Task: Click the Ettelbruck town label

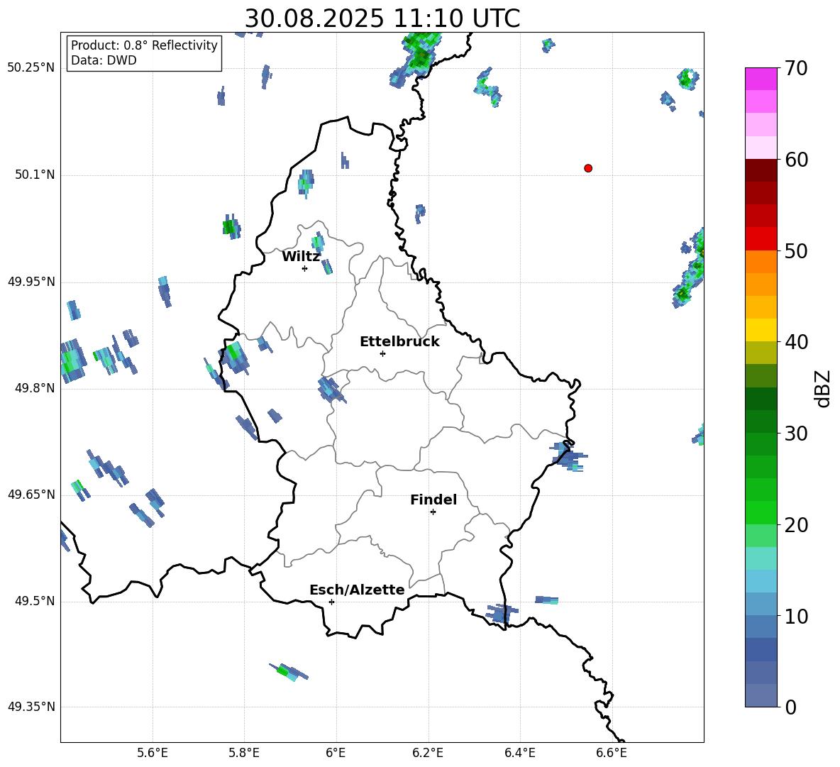Action: [399, 342]
